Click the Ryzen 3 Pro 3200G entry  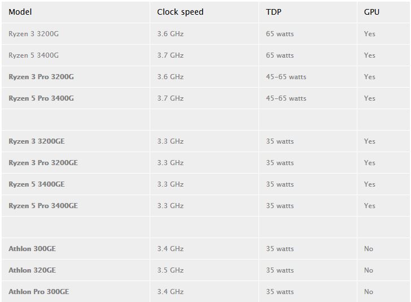pyautogui.click(x=41, y=77)
